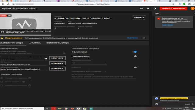
Task: Open stream key type dropdown
Action: tap(33, 53)
